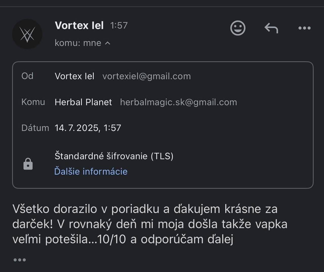Open the emoji reaction picker

click(x=238, y=28)
